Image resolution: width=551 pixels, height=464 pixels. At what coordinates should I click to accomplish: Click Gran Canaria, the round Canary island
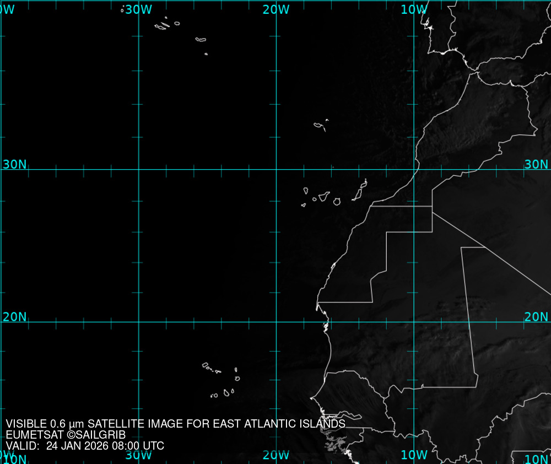(337, 202)
